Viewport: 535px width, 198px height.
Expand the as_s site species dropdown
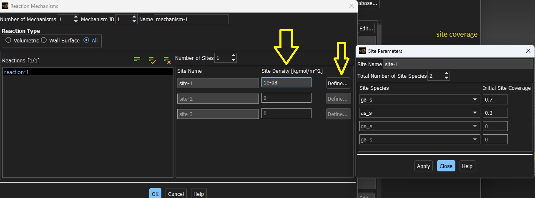pyautogui.click(x=419, y=113)
